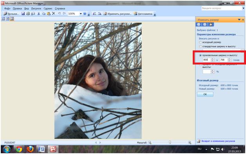This screenshot has height=154, width=246.
Task: Click the OK button in resize pane
Action: tap(205, 94)
